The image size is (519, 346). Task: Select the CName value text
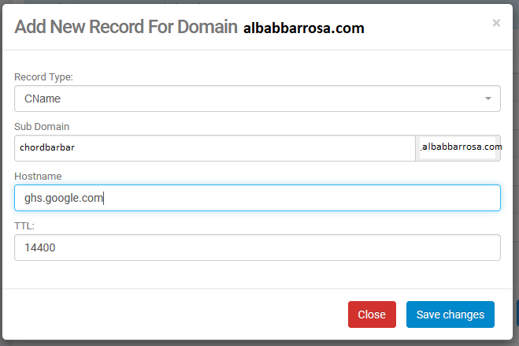pyautogui.click(x=43, y=99)
